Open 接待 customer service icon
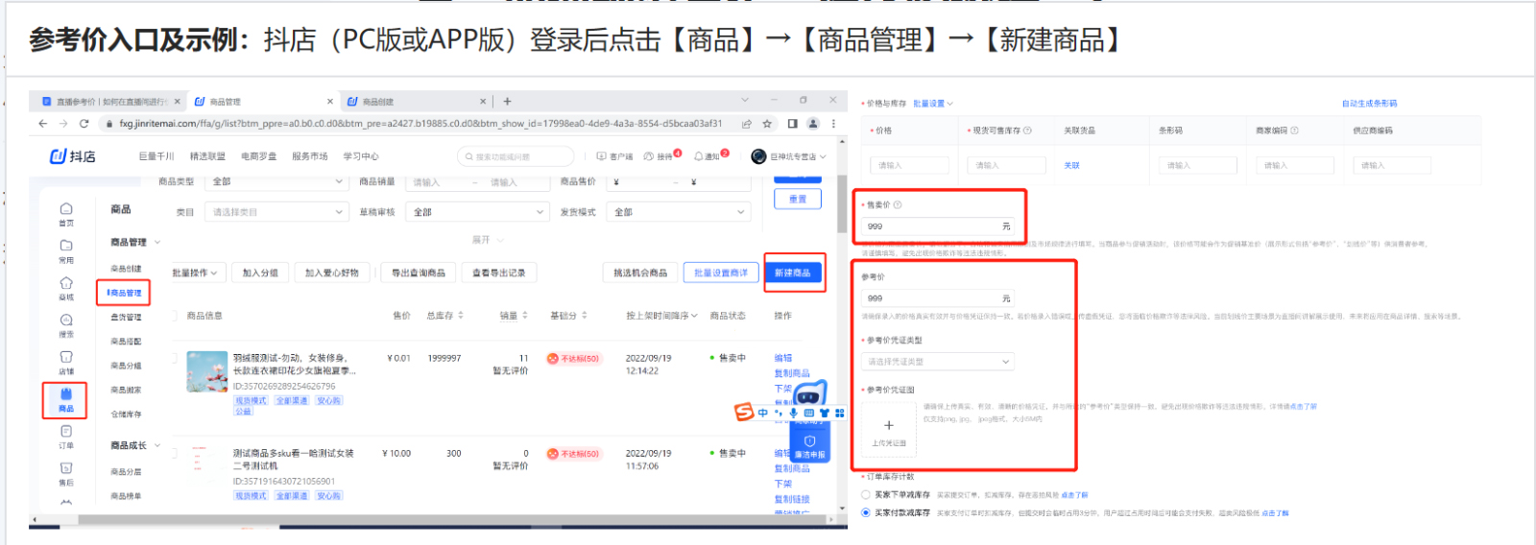This screenshot has width=1536, height=545. (649, 156)
